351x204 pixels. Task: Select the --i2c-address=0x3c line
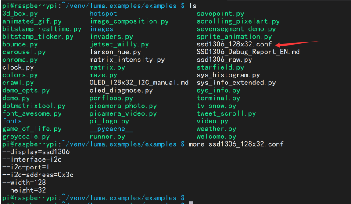click(38, 175)
